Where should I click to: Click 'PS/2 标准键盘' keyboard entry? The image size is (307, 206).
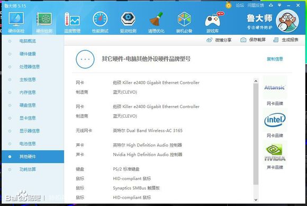pos(126,169)
